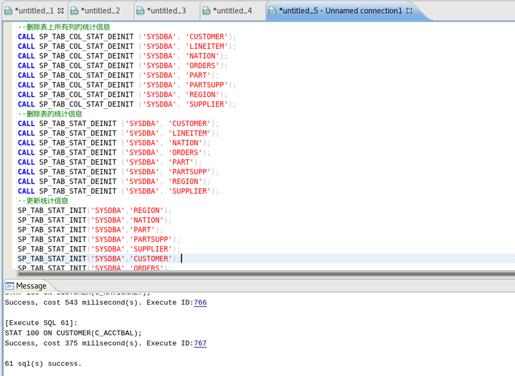Select the untitled_3 tab
515x376 pixels.
(x=166, y=11)
